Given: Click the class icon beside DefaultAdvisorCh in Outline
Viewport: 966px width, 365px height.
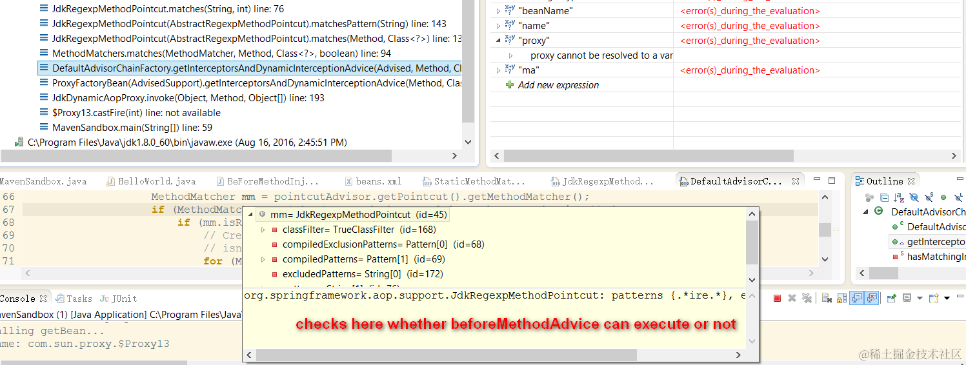Looking at the screenshot, I should pyautogui.click(x=880, y=212).
